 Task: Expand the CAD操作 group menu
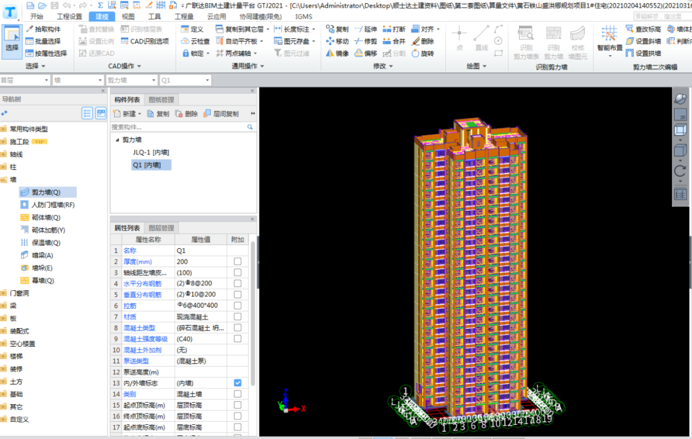[125, 66]
